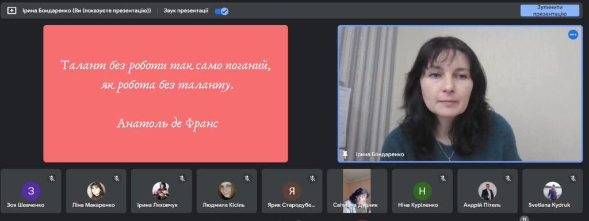
Task: Click the muted mic icon on Ніна Куріленко tile
Action: (443, 179)
